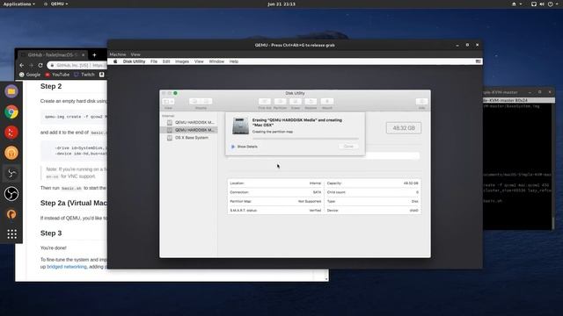Select the non-highlighted QEMU HARDDISK Media row
Viewport: 563px width, 316px height.
tap(189, 122)
